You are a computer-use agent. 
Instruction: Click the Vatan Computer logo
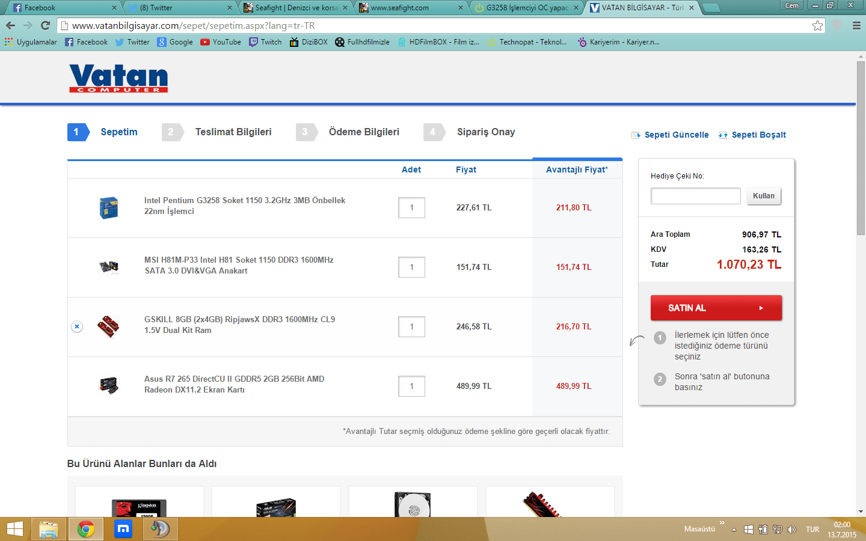click(x=118, y=78)
